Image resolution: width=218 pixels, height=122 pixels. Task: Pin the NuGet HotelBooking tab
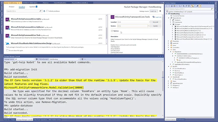18,3
